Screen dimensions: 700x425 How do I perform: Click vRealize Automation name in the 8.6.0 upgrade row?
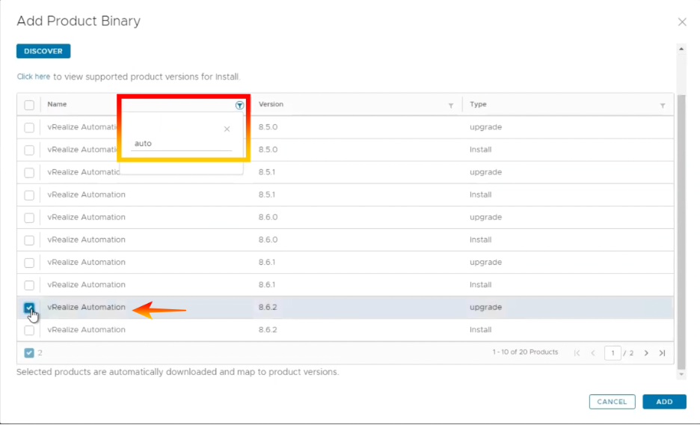tap(86, 217)
